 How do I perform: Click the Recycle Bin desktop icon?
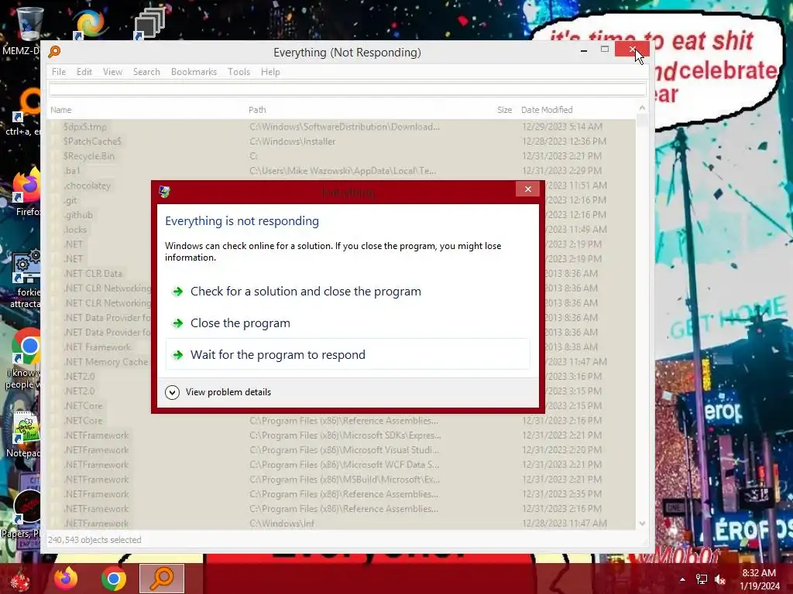pos(29,24)
